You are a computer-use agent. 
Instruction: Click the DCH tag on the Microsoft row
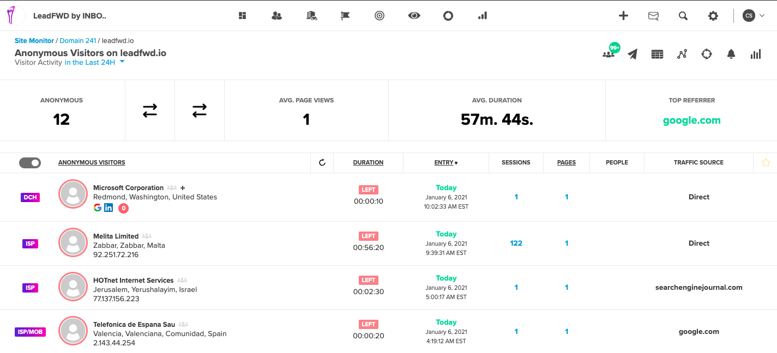(x=30, y=197)
